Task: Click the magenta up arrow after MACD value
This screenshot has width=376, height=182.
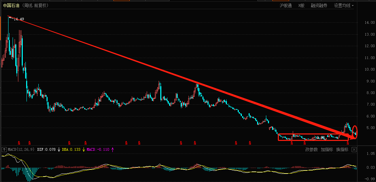Action: pos(112,149)
